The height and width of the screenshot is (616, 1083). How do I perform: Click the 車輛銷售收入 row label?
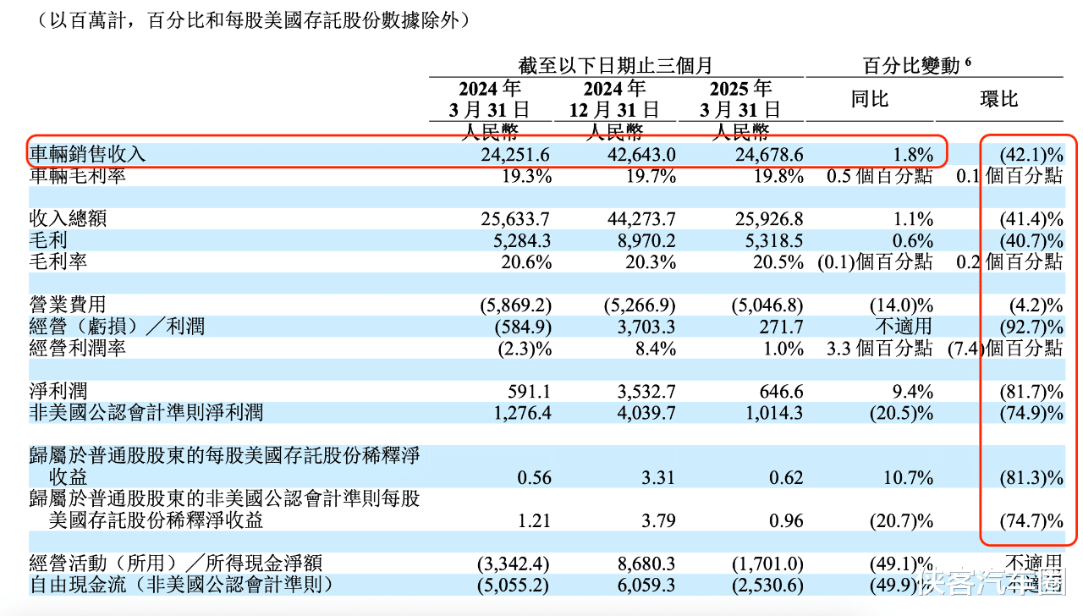(88, 155)
